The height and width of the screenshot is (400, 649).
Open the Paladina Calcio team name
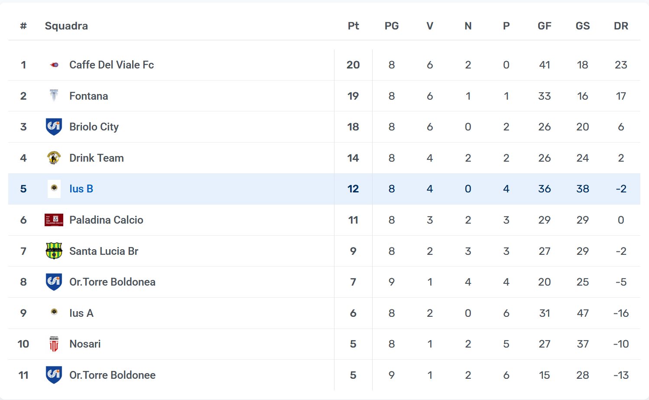pos(106,220)
